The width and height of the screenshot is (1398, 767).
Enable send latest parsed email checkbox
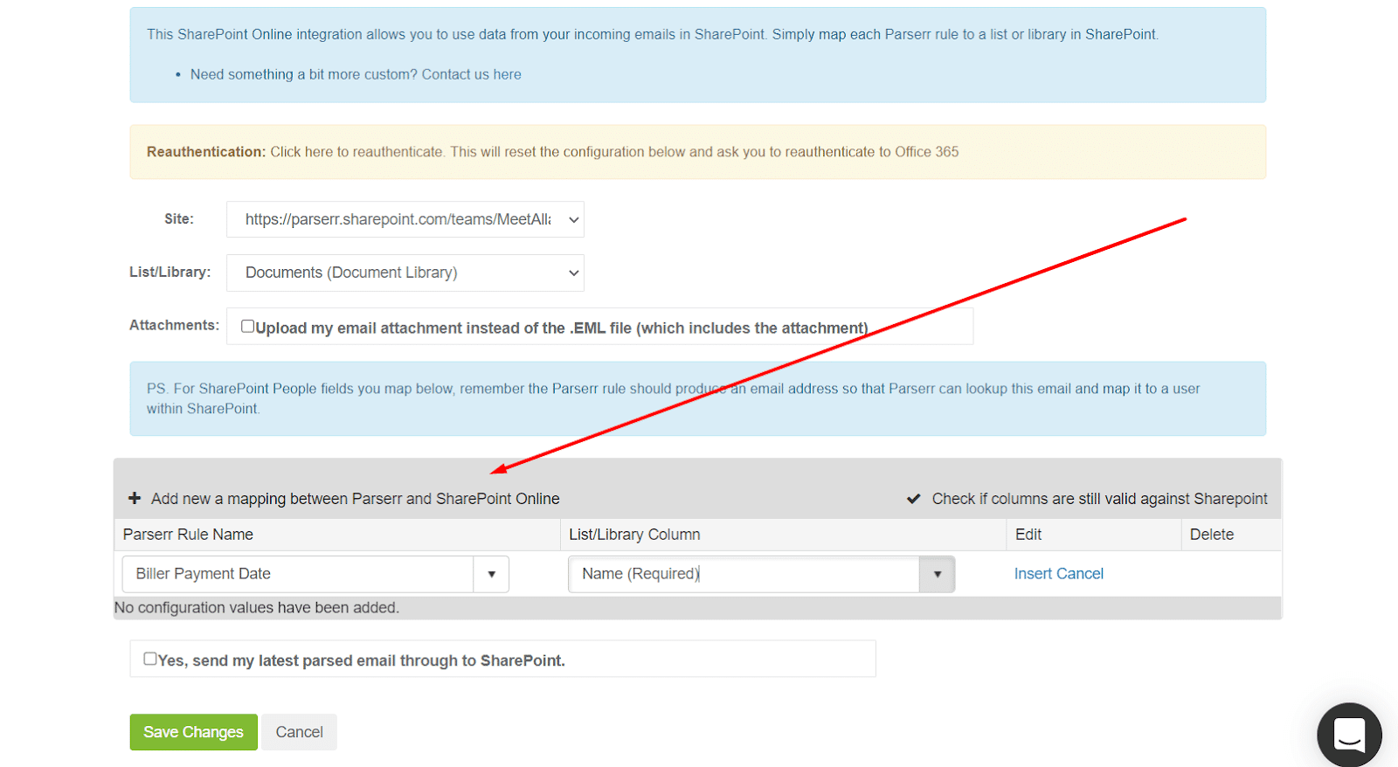150,659
